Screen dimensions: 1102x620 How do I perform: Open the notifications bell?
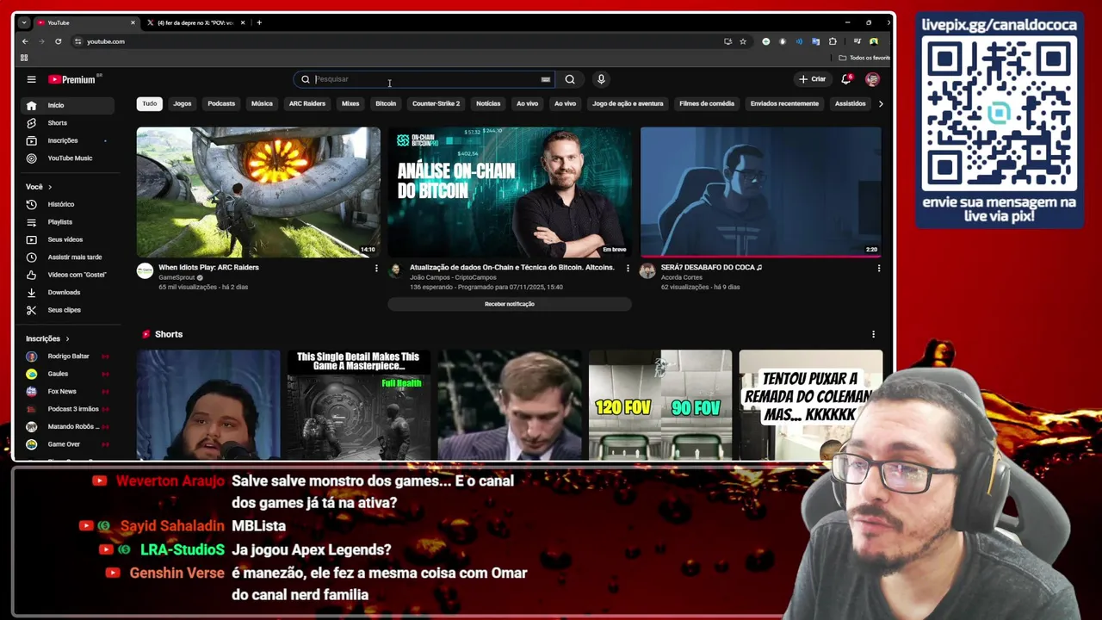(846, 79)
